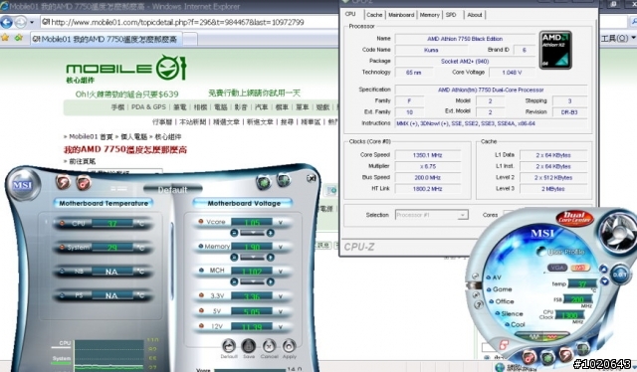Select Cool mode in Dual Core Center

[515, 324]
